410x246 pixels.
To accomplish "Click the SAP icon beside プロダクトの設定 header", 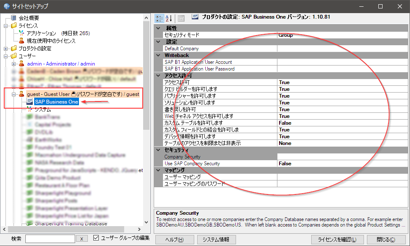I will tap(195, 17).
